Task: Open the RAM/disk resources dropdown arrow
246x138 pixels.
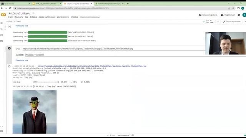Action: coord(218,21)
